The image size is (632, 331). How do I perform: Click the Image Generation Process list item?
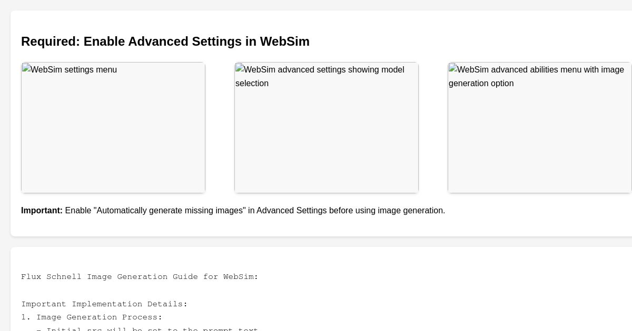click(92, 317)
